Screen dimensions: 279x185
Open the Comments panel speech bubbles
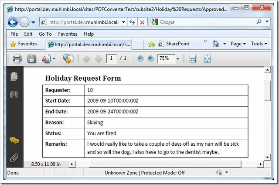14,140
